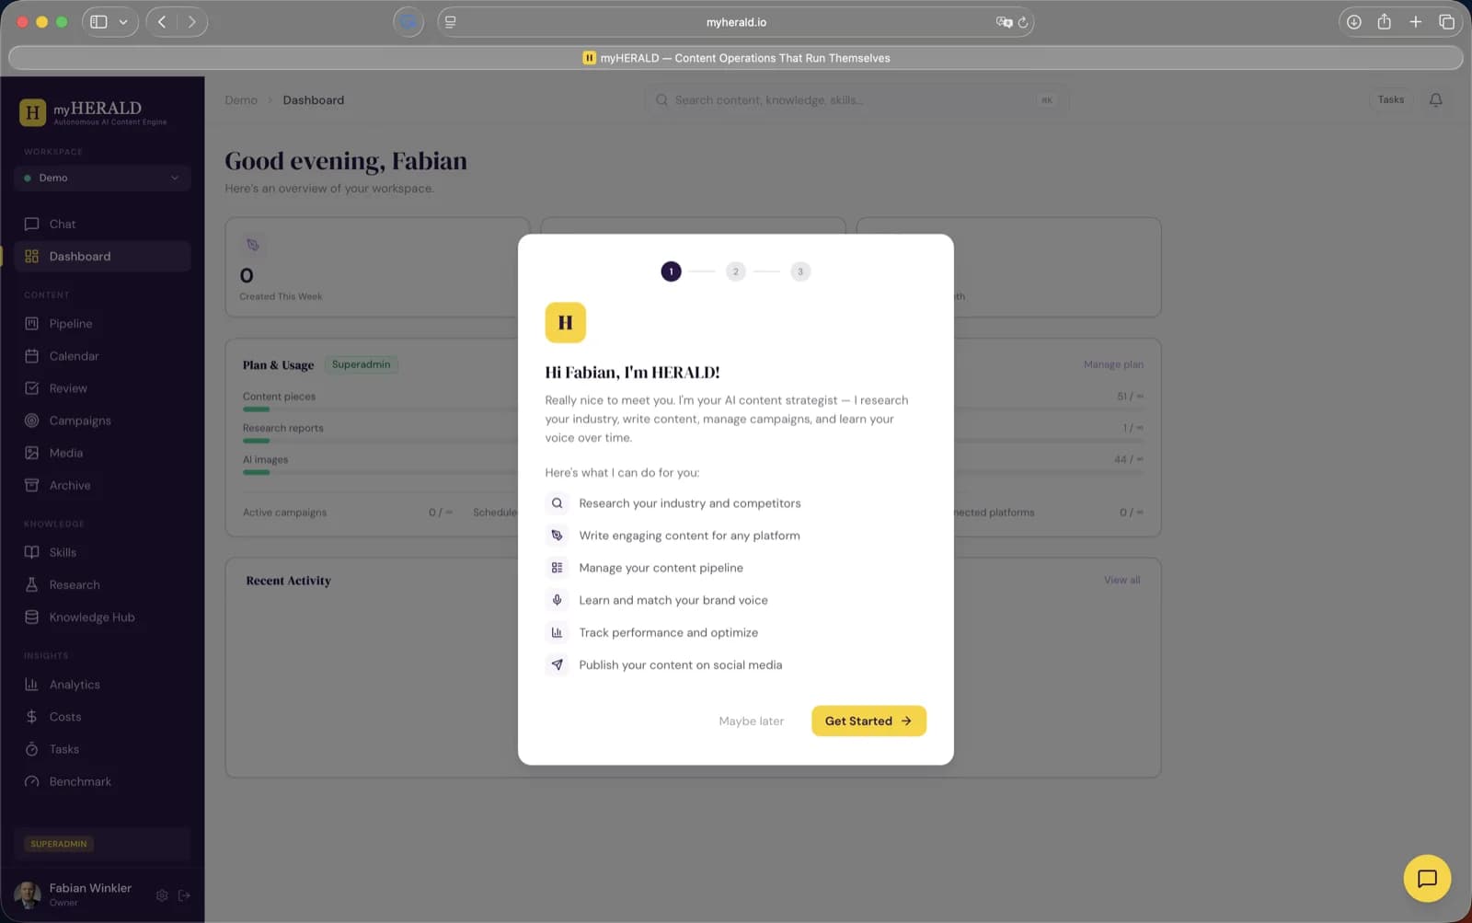Jump to onboarding step 3
Screen dimensions: 1472x923
click(800, 271)
